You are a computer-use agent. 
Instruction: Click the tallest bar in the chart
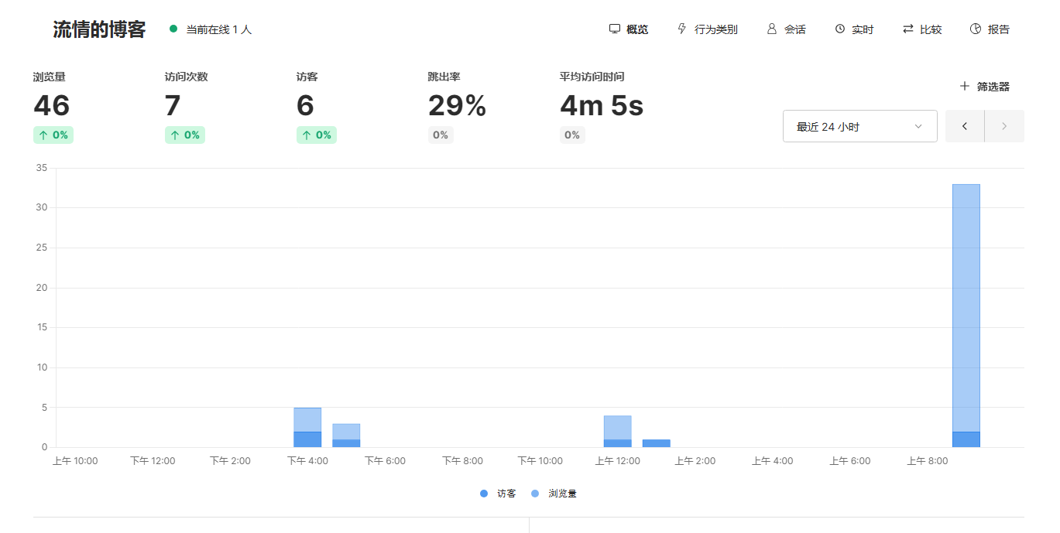[966, 309]
